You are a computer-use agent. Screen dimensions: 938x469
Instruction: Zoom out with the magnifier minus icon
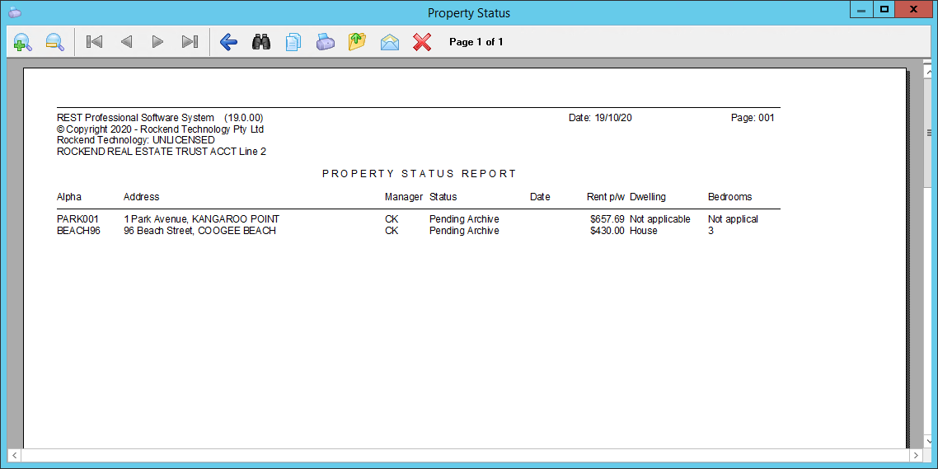point(55,42)
